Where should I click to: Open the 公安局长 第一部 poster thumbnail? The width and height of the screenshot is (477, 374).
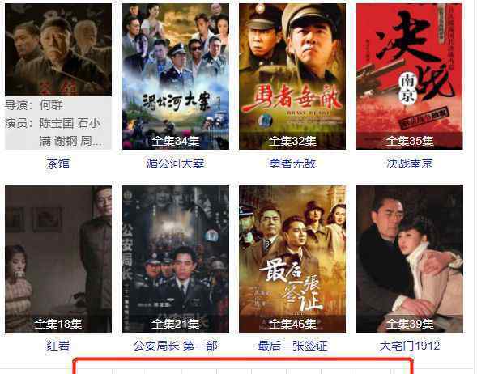(x=176, y=259)
